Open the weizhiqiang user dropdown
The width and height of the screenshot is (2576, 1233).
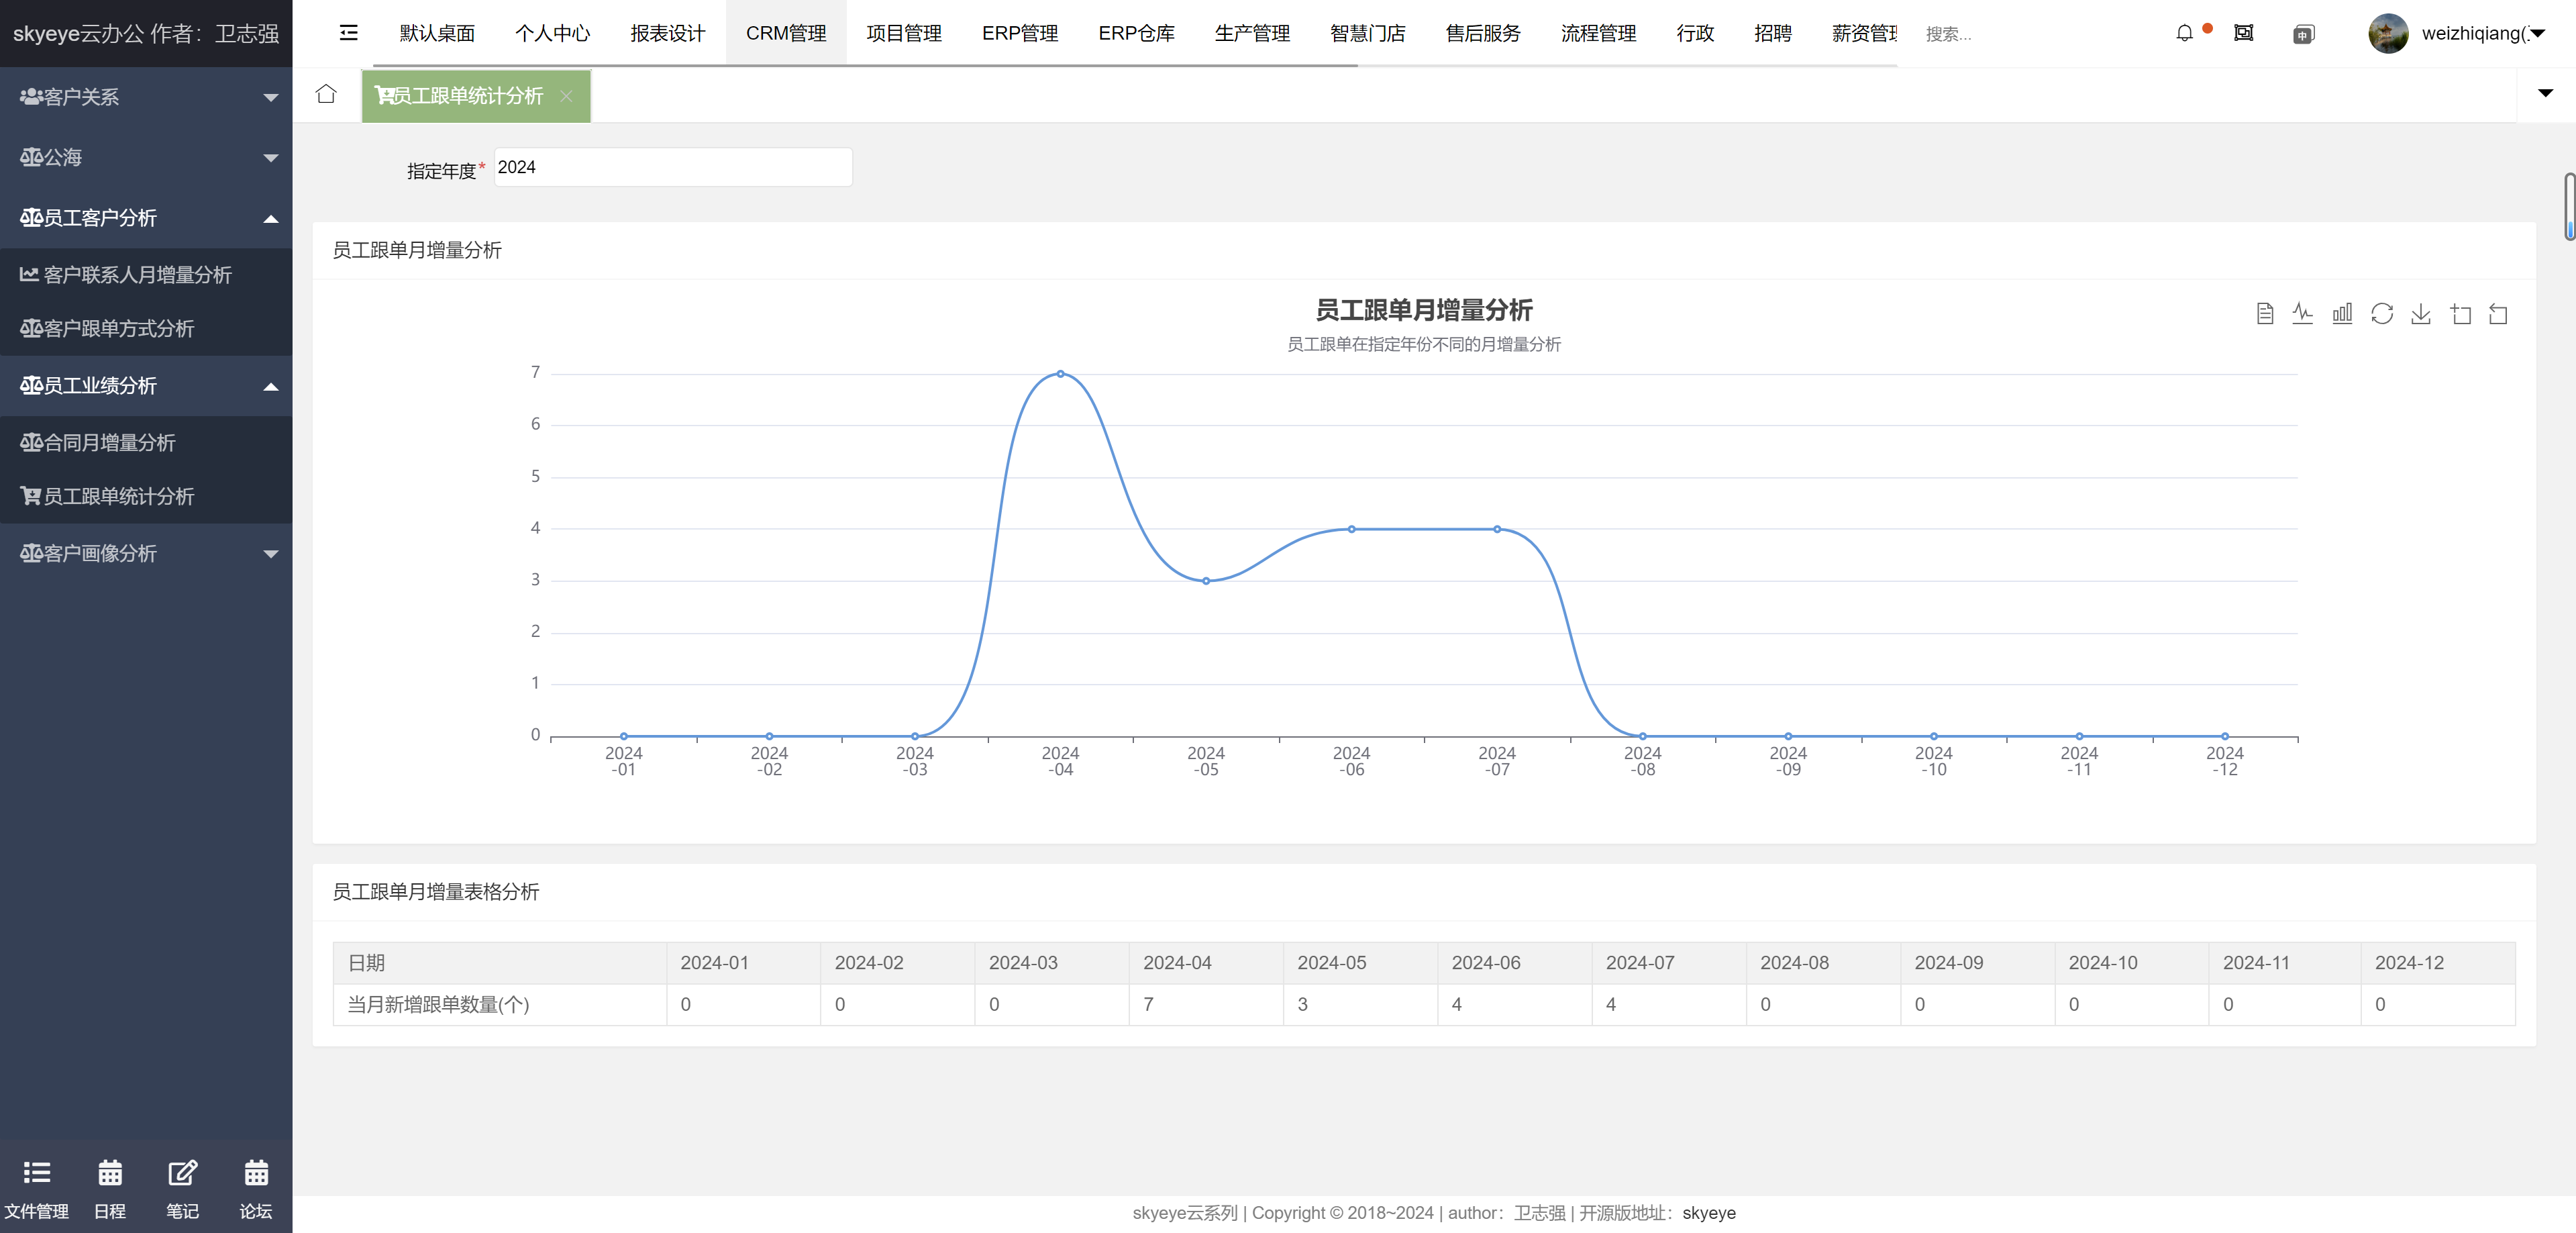tap(2470, 33)
